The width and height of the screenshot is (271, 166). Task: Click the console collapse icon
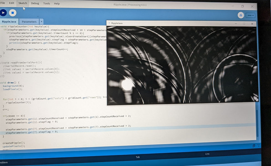click(x=259, y=146)
